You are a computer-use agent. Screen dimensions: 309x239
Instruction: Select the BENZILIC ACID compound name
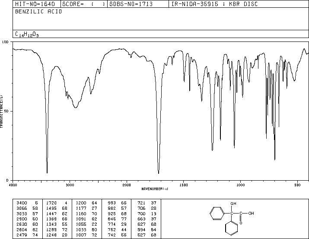click(x=38, y=12)
